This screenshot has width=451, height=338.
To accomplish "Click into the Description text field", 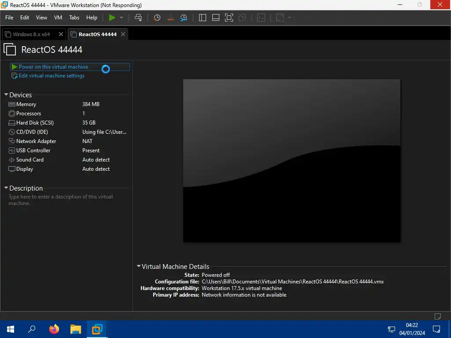I will click(68, 200).
